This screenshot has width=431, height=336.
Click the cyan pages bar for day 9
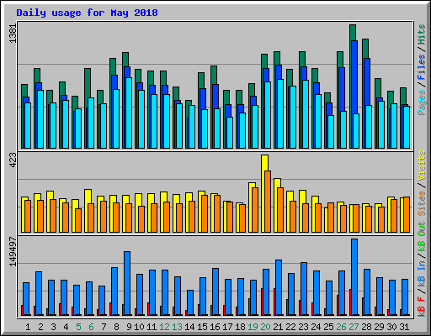(x=129, y=113)
